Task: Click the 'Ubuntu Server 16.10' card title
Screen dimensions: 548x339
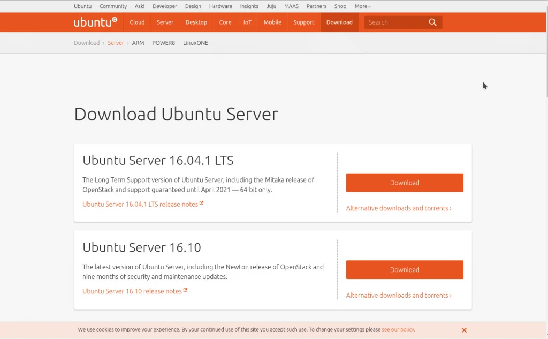Action: pyautogui.click(x=142, y=247)
